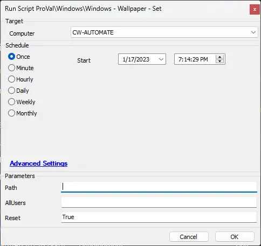The height and width of the screenshot is (246, 261).
Task: Click the CW-AUTOMATE computer combo box
Action: (x=164, y=32)
